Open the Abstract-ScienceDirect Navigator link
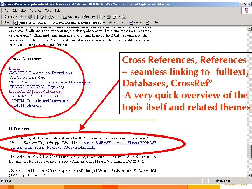This screenshot has width=252, height=189. [x=36, y=147]
